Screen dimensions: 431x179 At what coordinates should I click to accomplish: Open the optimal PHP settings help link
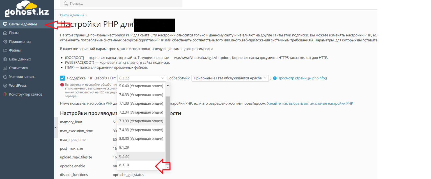click(310, 103)
